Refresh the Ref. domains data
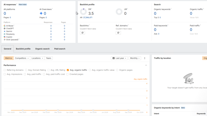This screenshot has height=116, width=207. [118, 33]
